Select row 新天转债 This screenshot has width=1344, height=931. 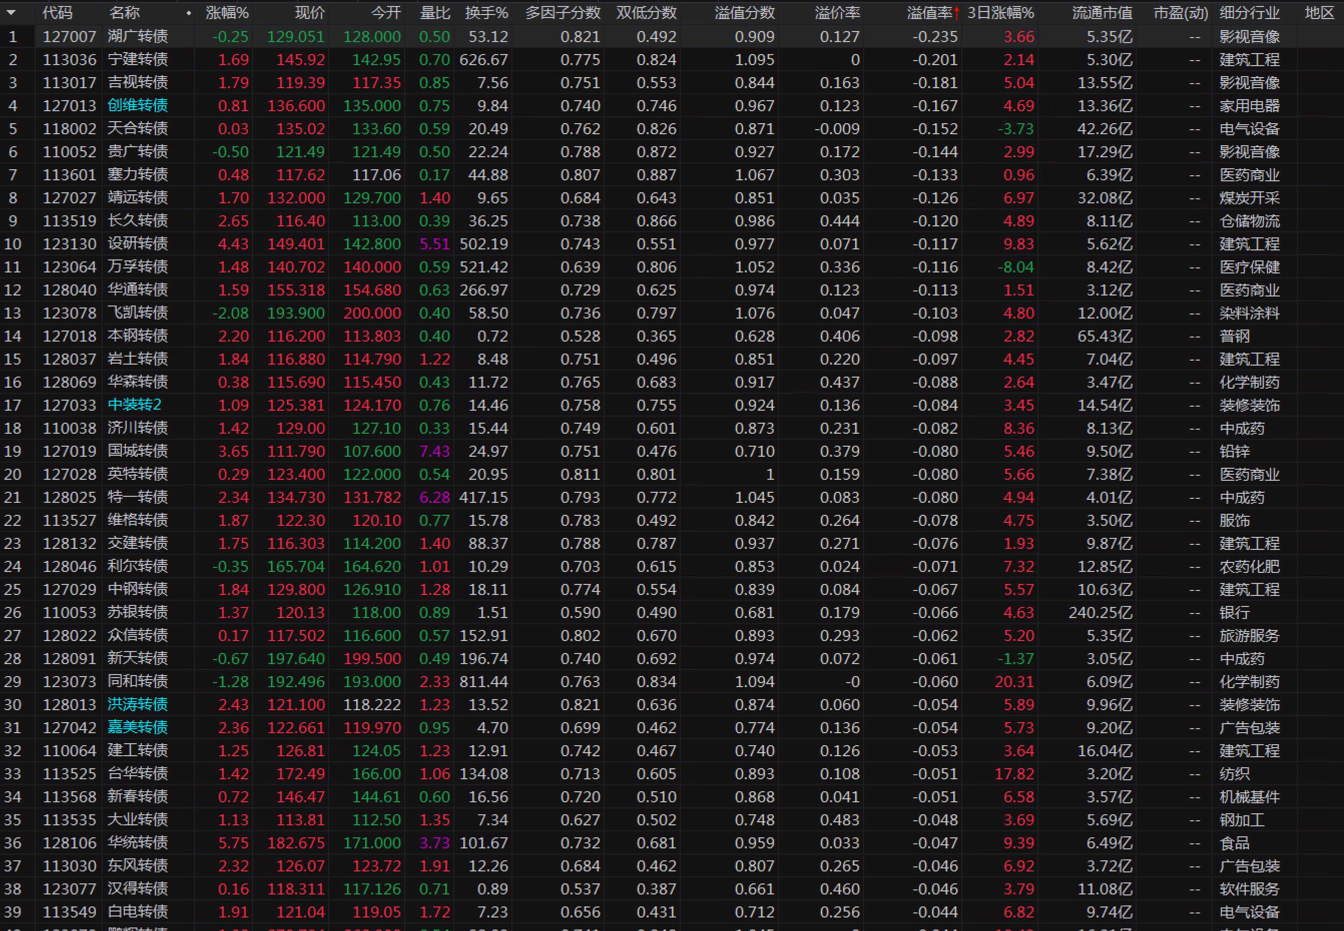(x=672, y=659)
